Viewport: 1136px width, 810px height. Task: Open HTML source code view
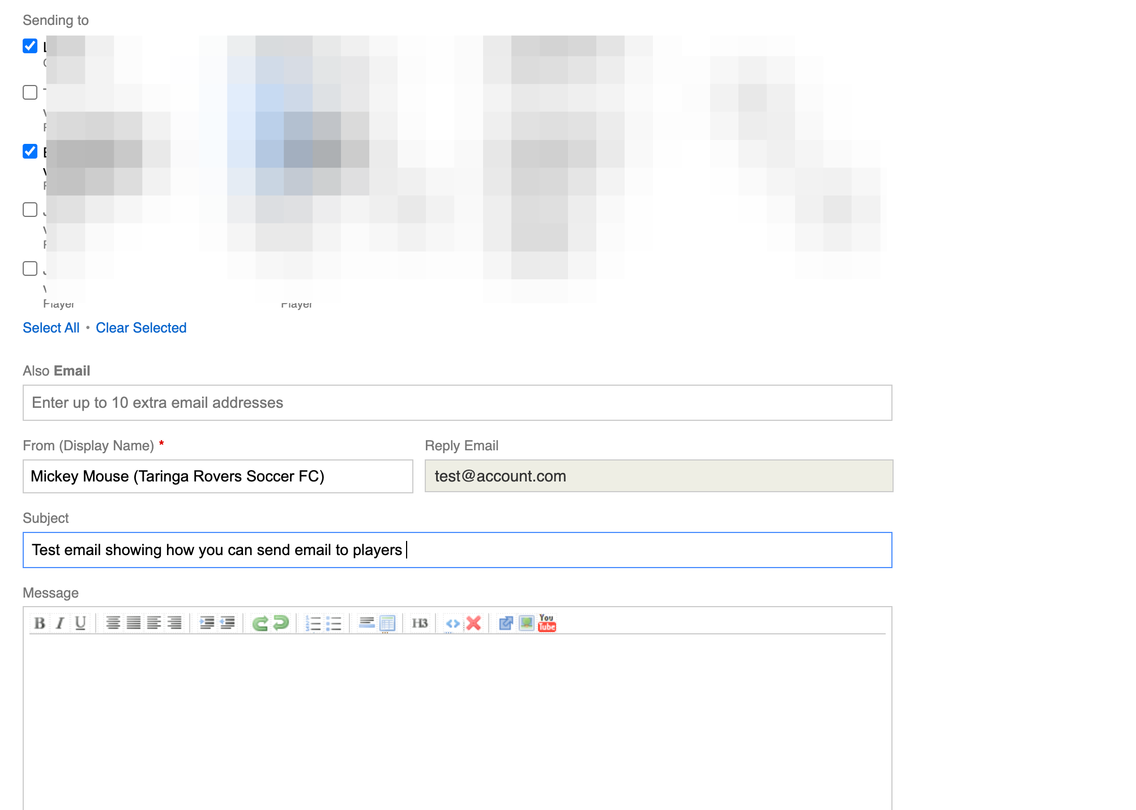pos(453,623)
